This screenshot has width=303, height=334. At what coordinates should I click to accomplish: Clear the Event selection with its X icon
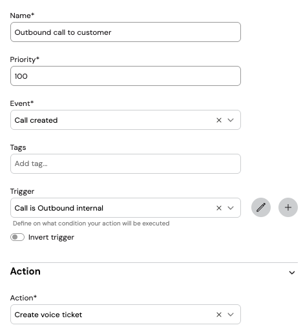tap(219, 120)
